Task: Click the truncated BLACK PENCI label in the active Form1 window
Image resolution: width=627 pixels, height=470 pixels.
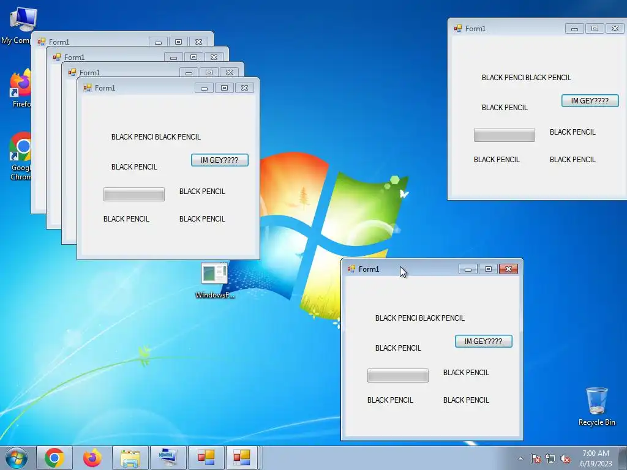Action: pyautogui.click(x=396, y=318)
